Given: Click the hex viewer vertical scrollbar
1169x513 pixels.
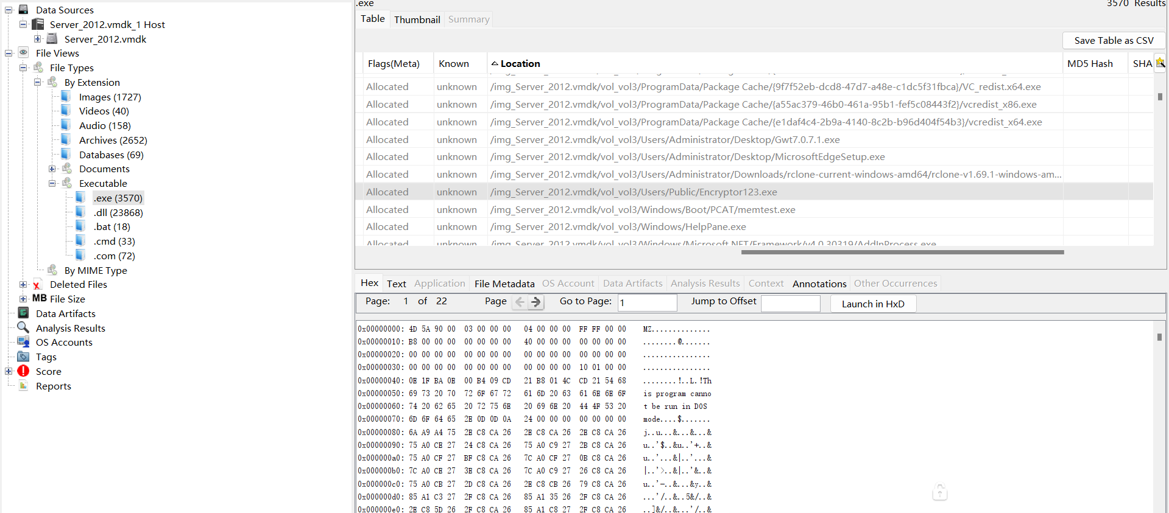Looking at the screenshot, I should coord(1159,337).
